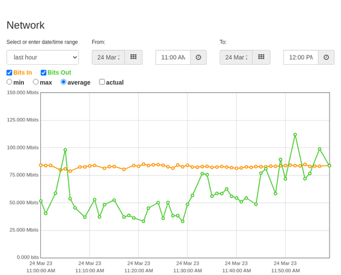Enable the actual checkbox

click(102, 82)
